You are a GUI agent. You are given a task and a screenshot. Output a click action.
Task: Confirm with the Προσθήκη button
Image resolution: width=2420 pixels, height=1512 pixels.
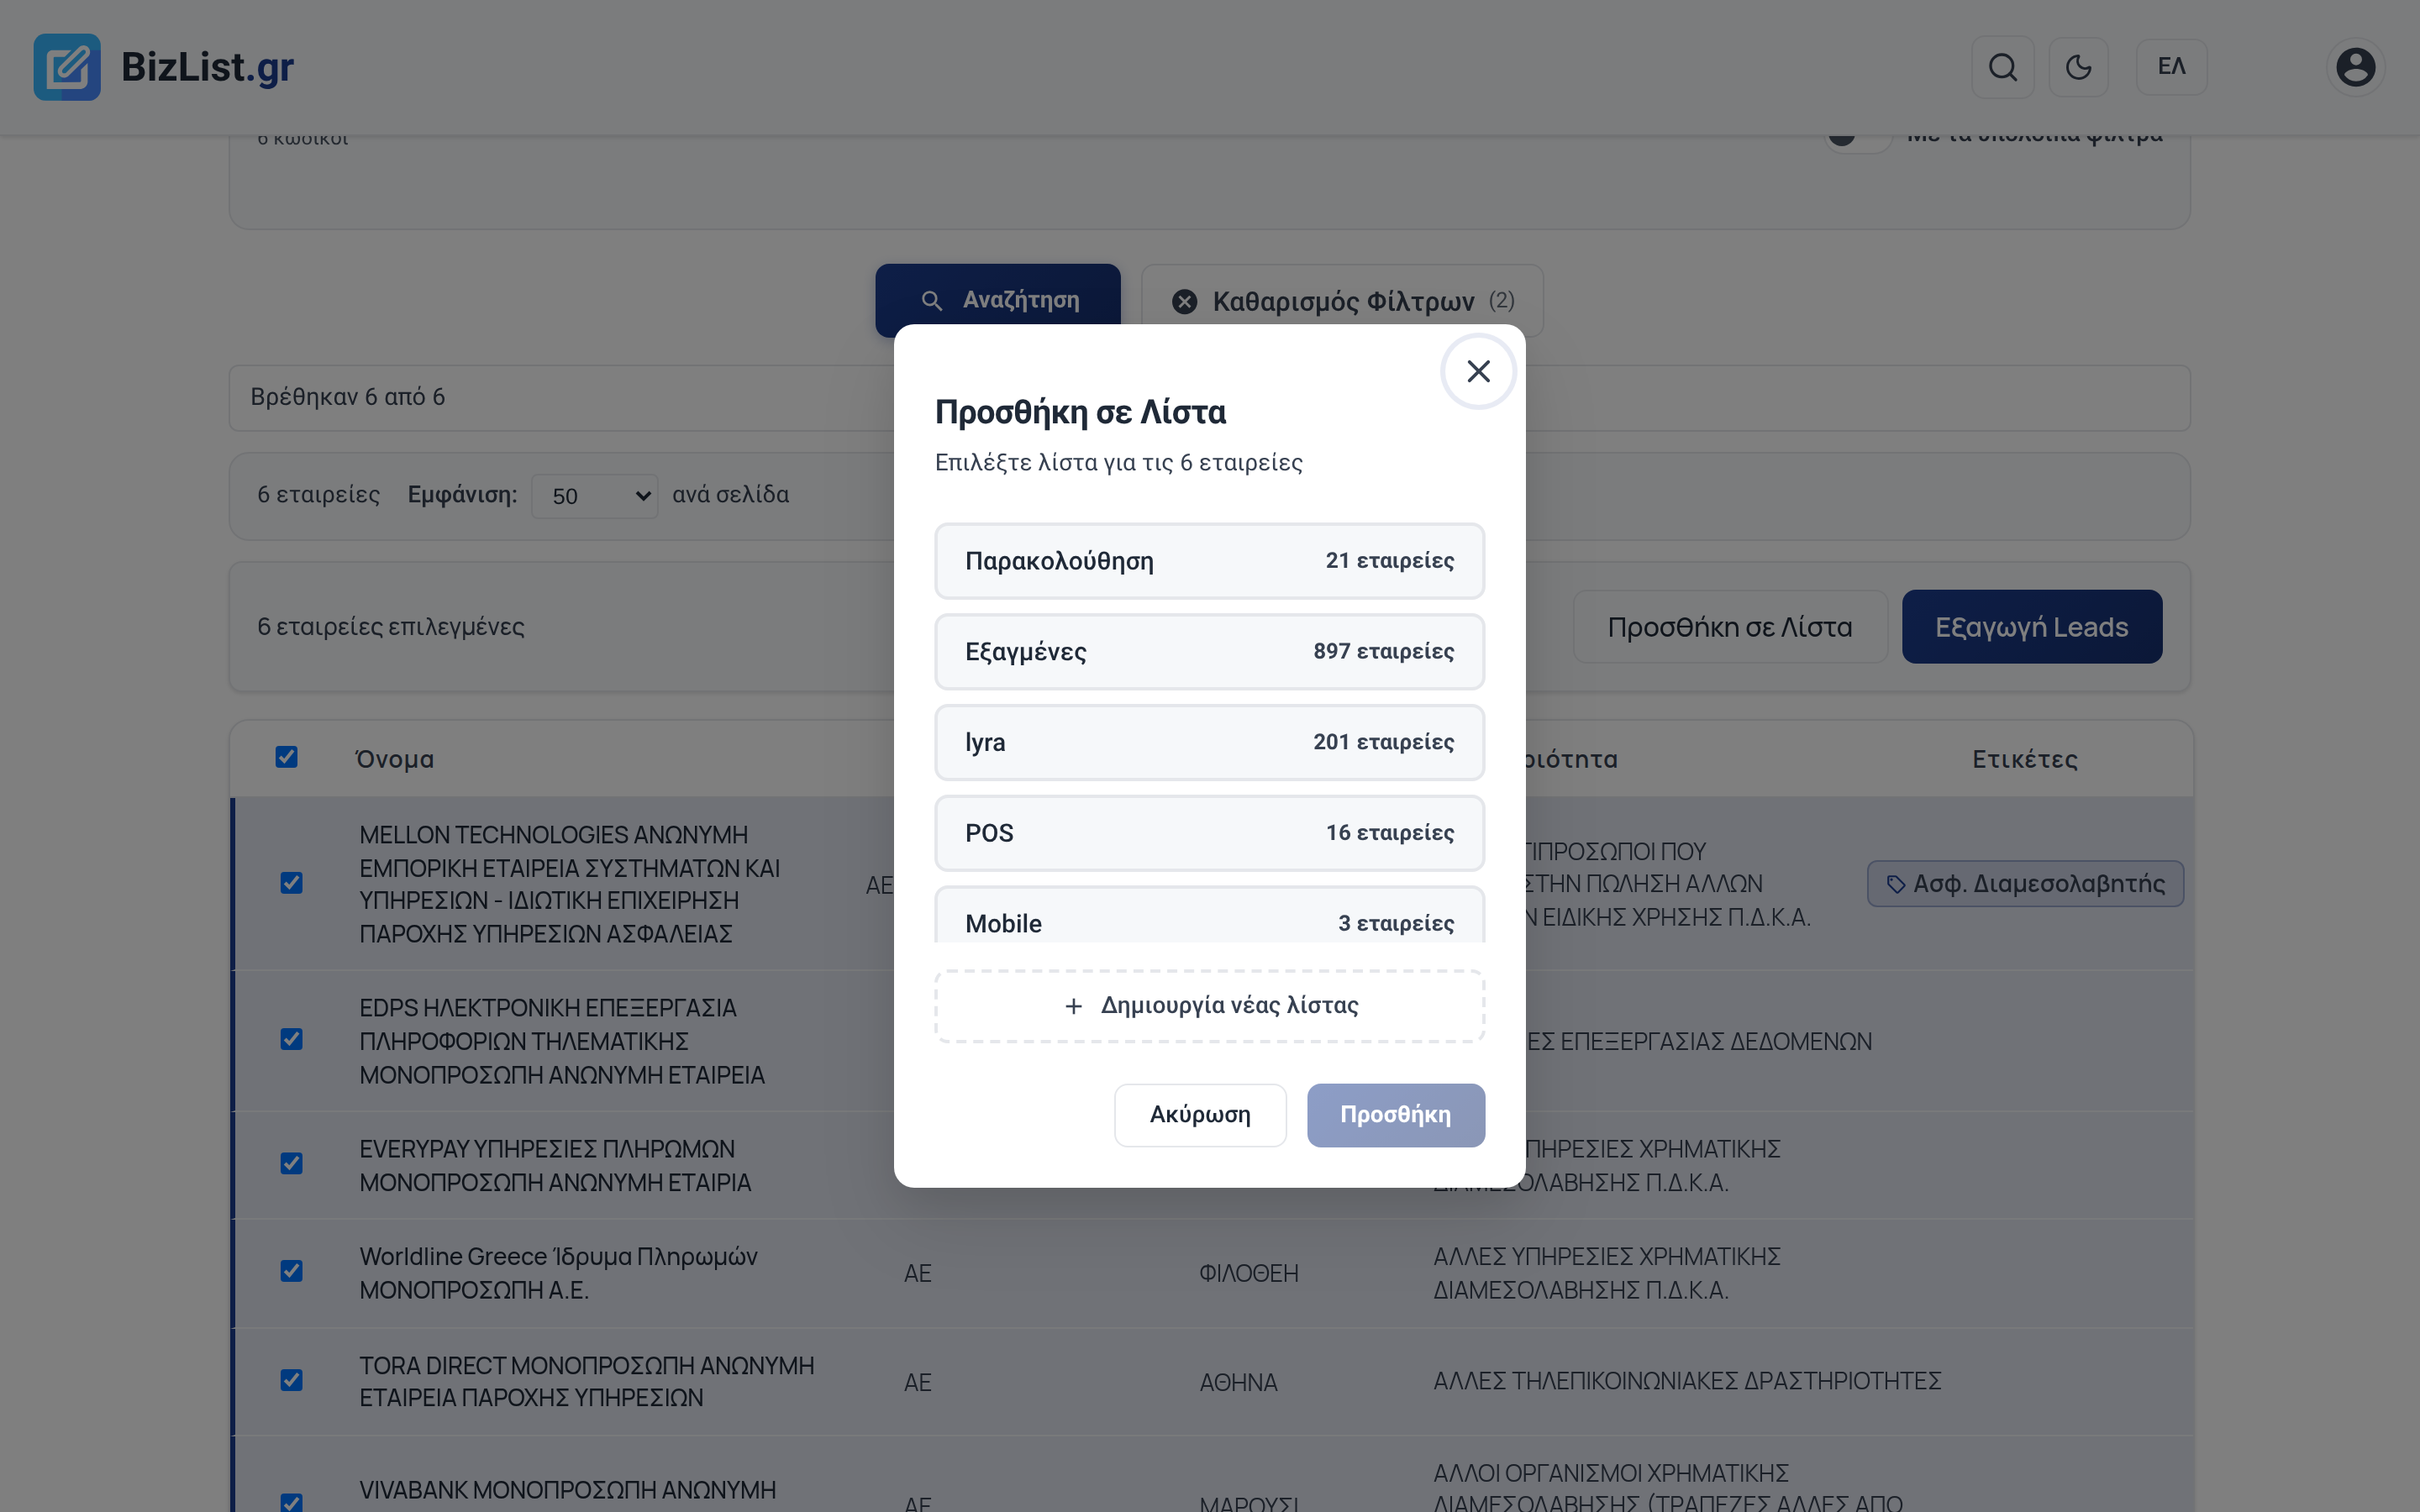tap(1395, 1115)
